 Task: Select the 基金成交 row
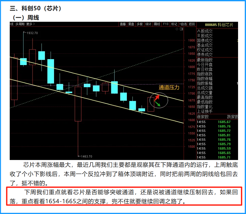coord(205,45)
